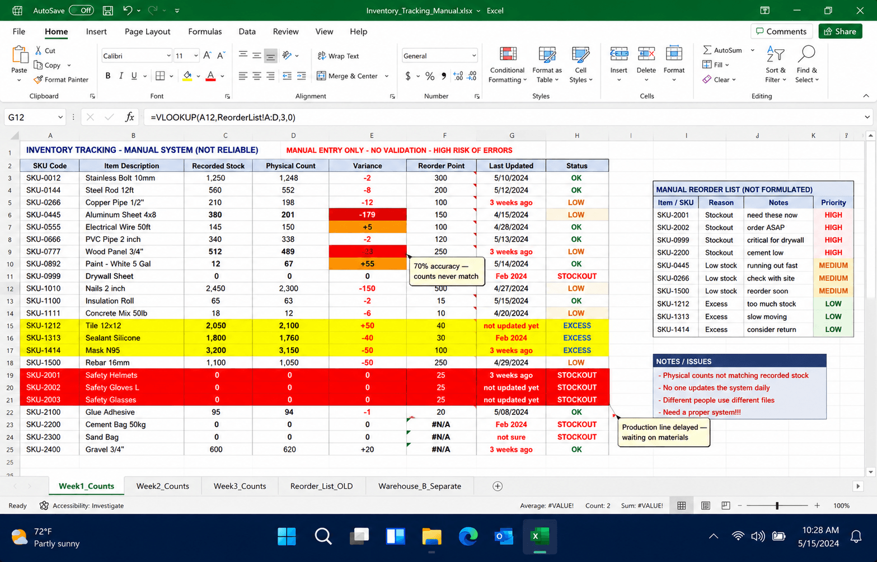Add new sheet with plus icon

pos(497,486)
